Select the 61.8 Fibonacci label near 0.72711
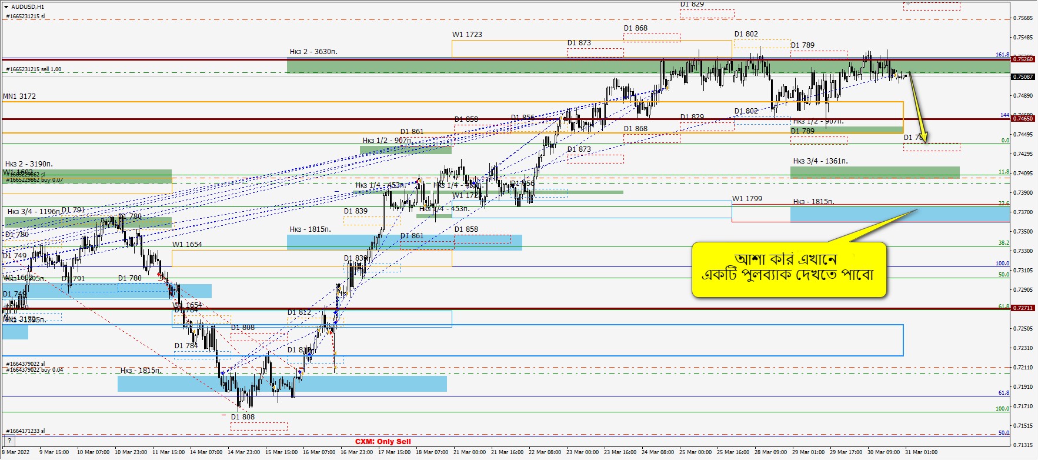The width and height of the screenshot is (1038, 460). click(1003, 306)
